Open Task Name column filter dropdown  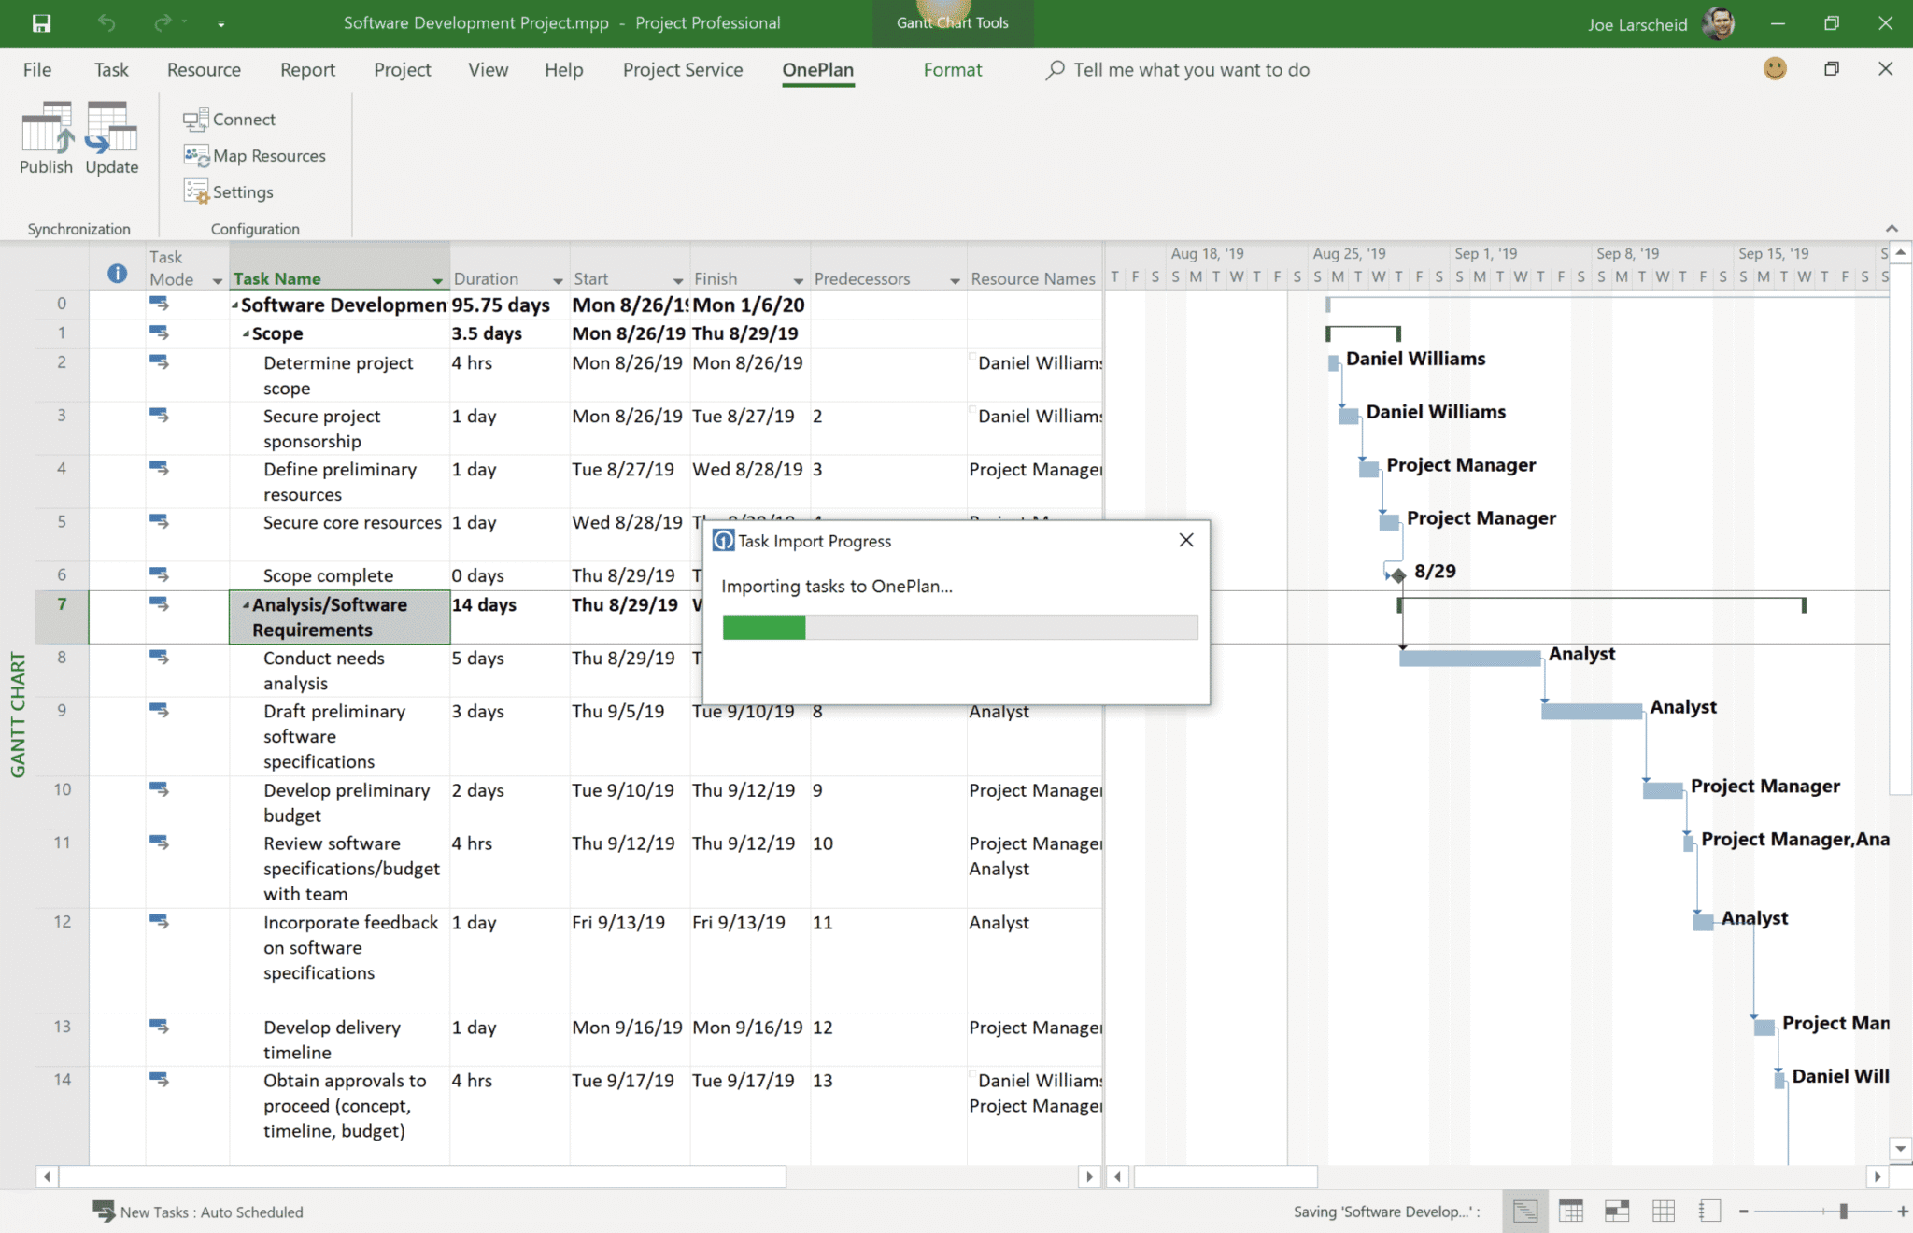[437, 280]
